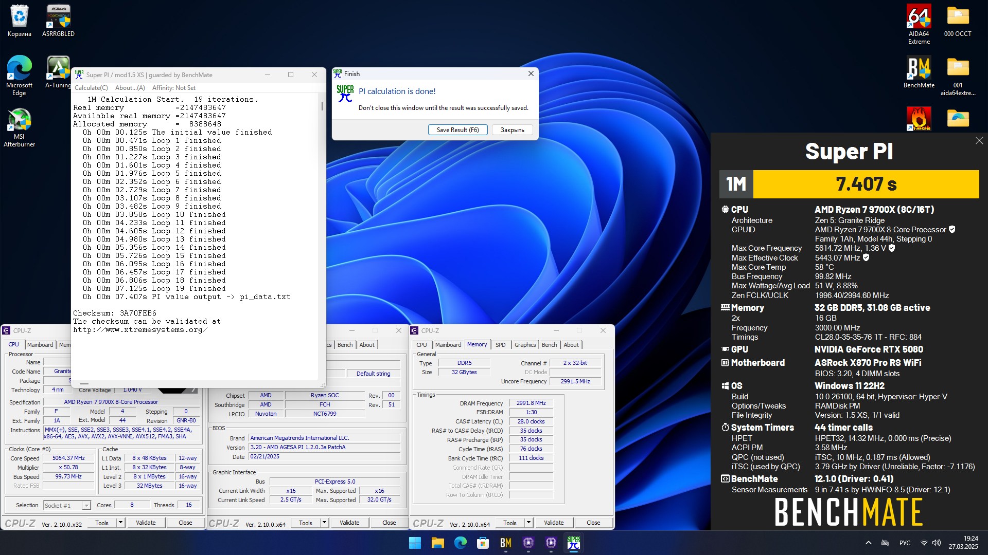Click the Default string field in CPU-Z
Screen dimensions: 988x555
[x=374, y=374]
